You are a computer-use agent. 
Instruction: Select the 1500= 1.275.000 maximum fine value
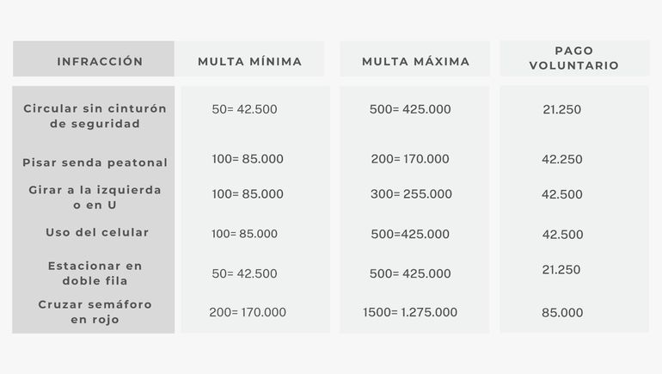click(410, 312)
